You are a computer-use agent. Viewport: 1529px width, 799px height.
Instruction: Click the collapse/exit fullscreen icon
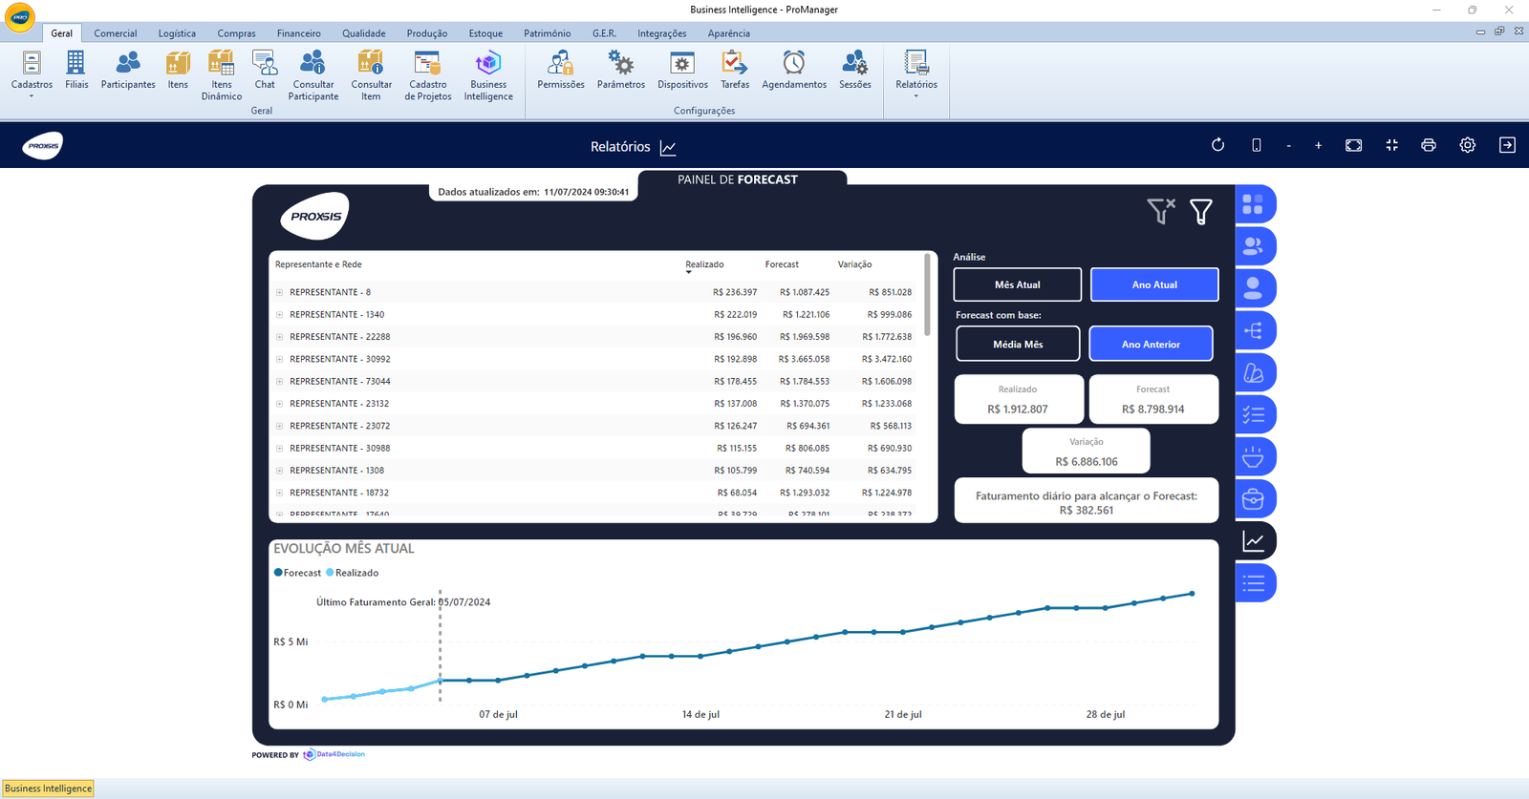point(1391,145)
